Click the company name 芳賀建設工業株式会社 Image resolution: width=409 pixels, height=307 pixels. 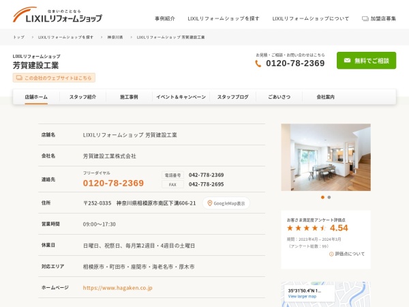pyautogui.click(x=110, y=156)
